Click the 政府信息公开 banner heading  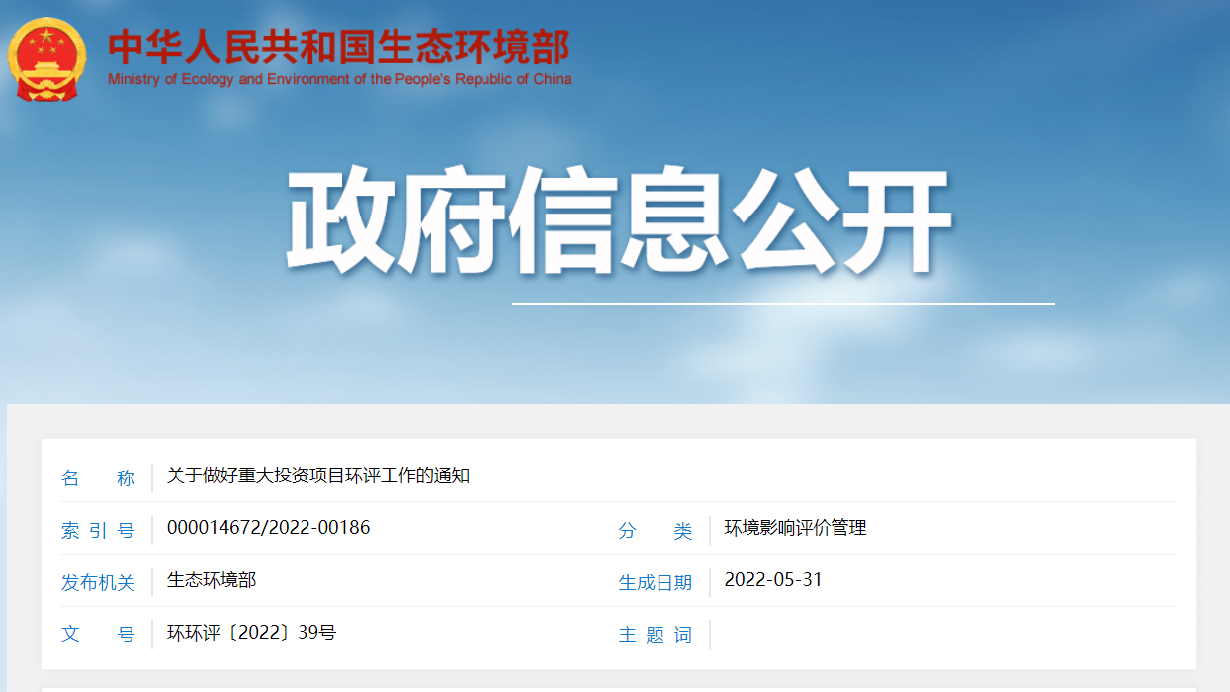click(619, 222)
